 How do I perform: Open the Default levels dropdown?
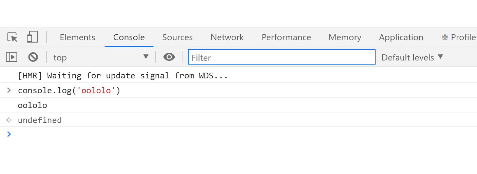coord(412,57)
